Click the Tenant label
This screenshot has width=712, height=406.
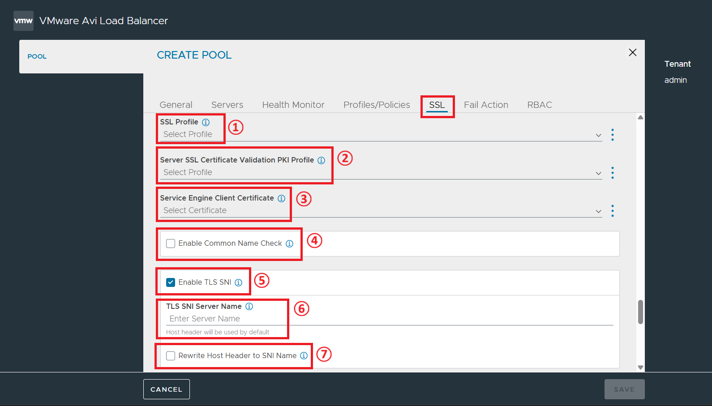point(678,64)
